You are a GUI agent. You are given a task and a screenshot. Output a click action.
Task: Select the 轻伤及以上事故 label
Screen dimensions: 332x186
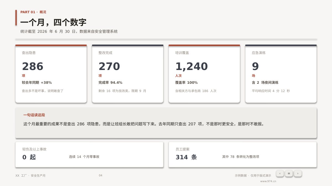(34, 149)
